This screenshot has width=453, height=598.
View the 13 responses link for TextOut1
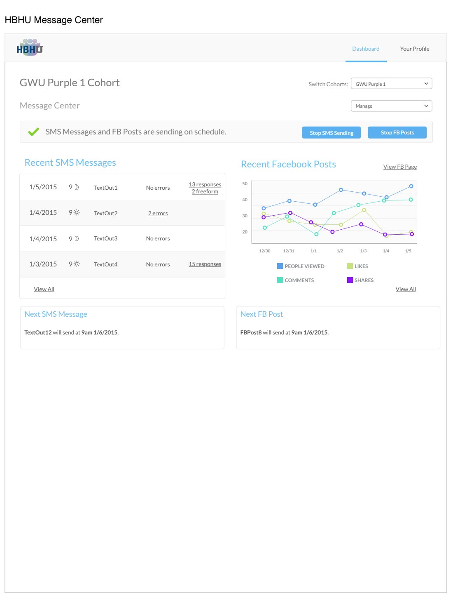tap(205, 184)
